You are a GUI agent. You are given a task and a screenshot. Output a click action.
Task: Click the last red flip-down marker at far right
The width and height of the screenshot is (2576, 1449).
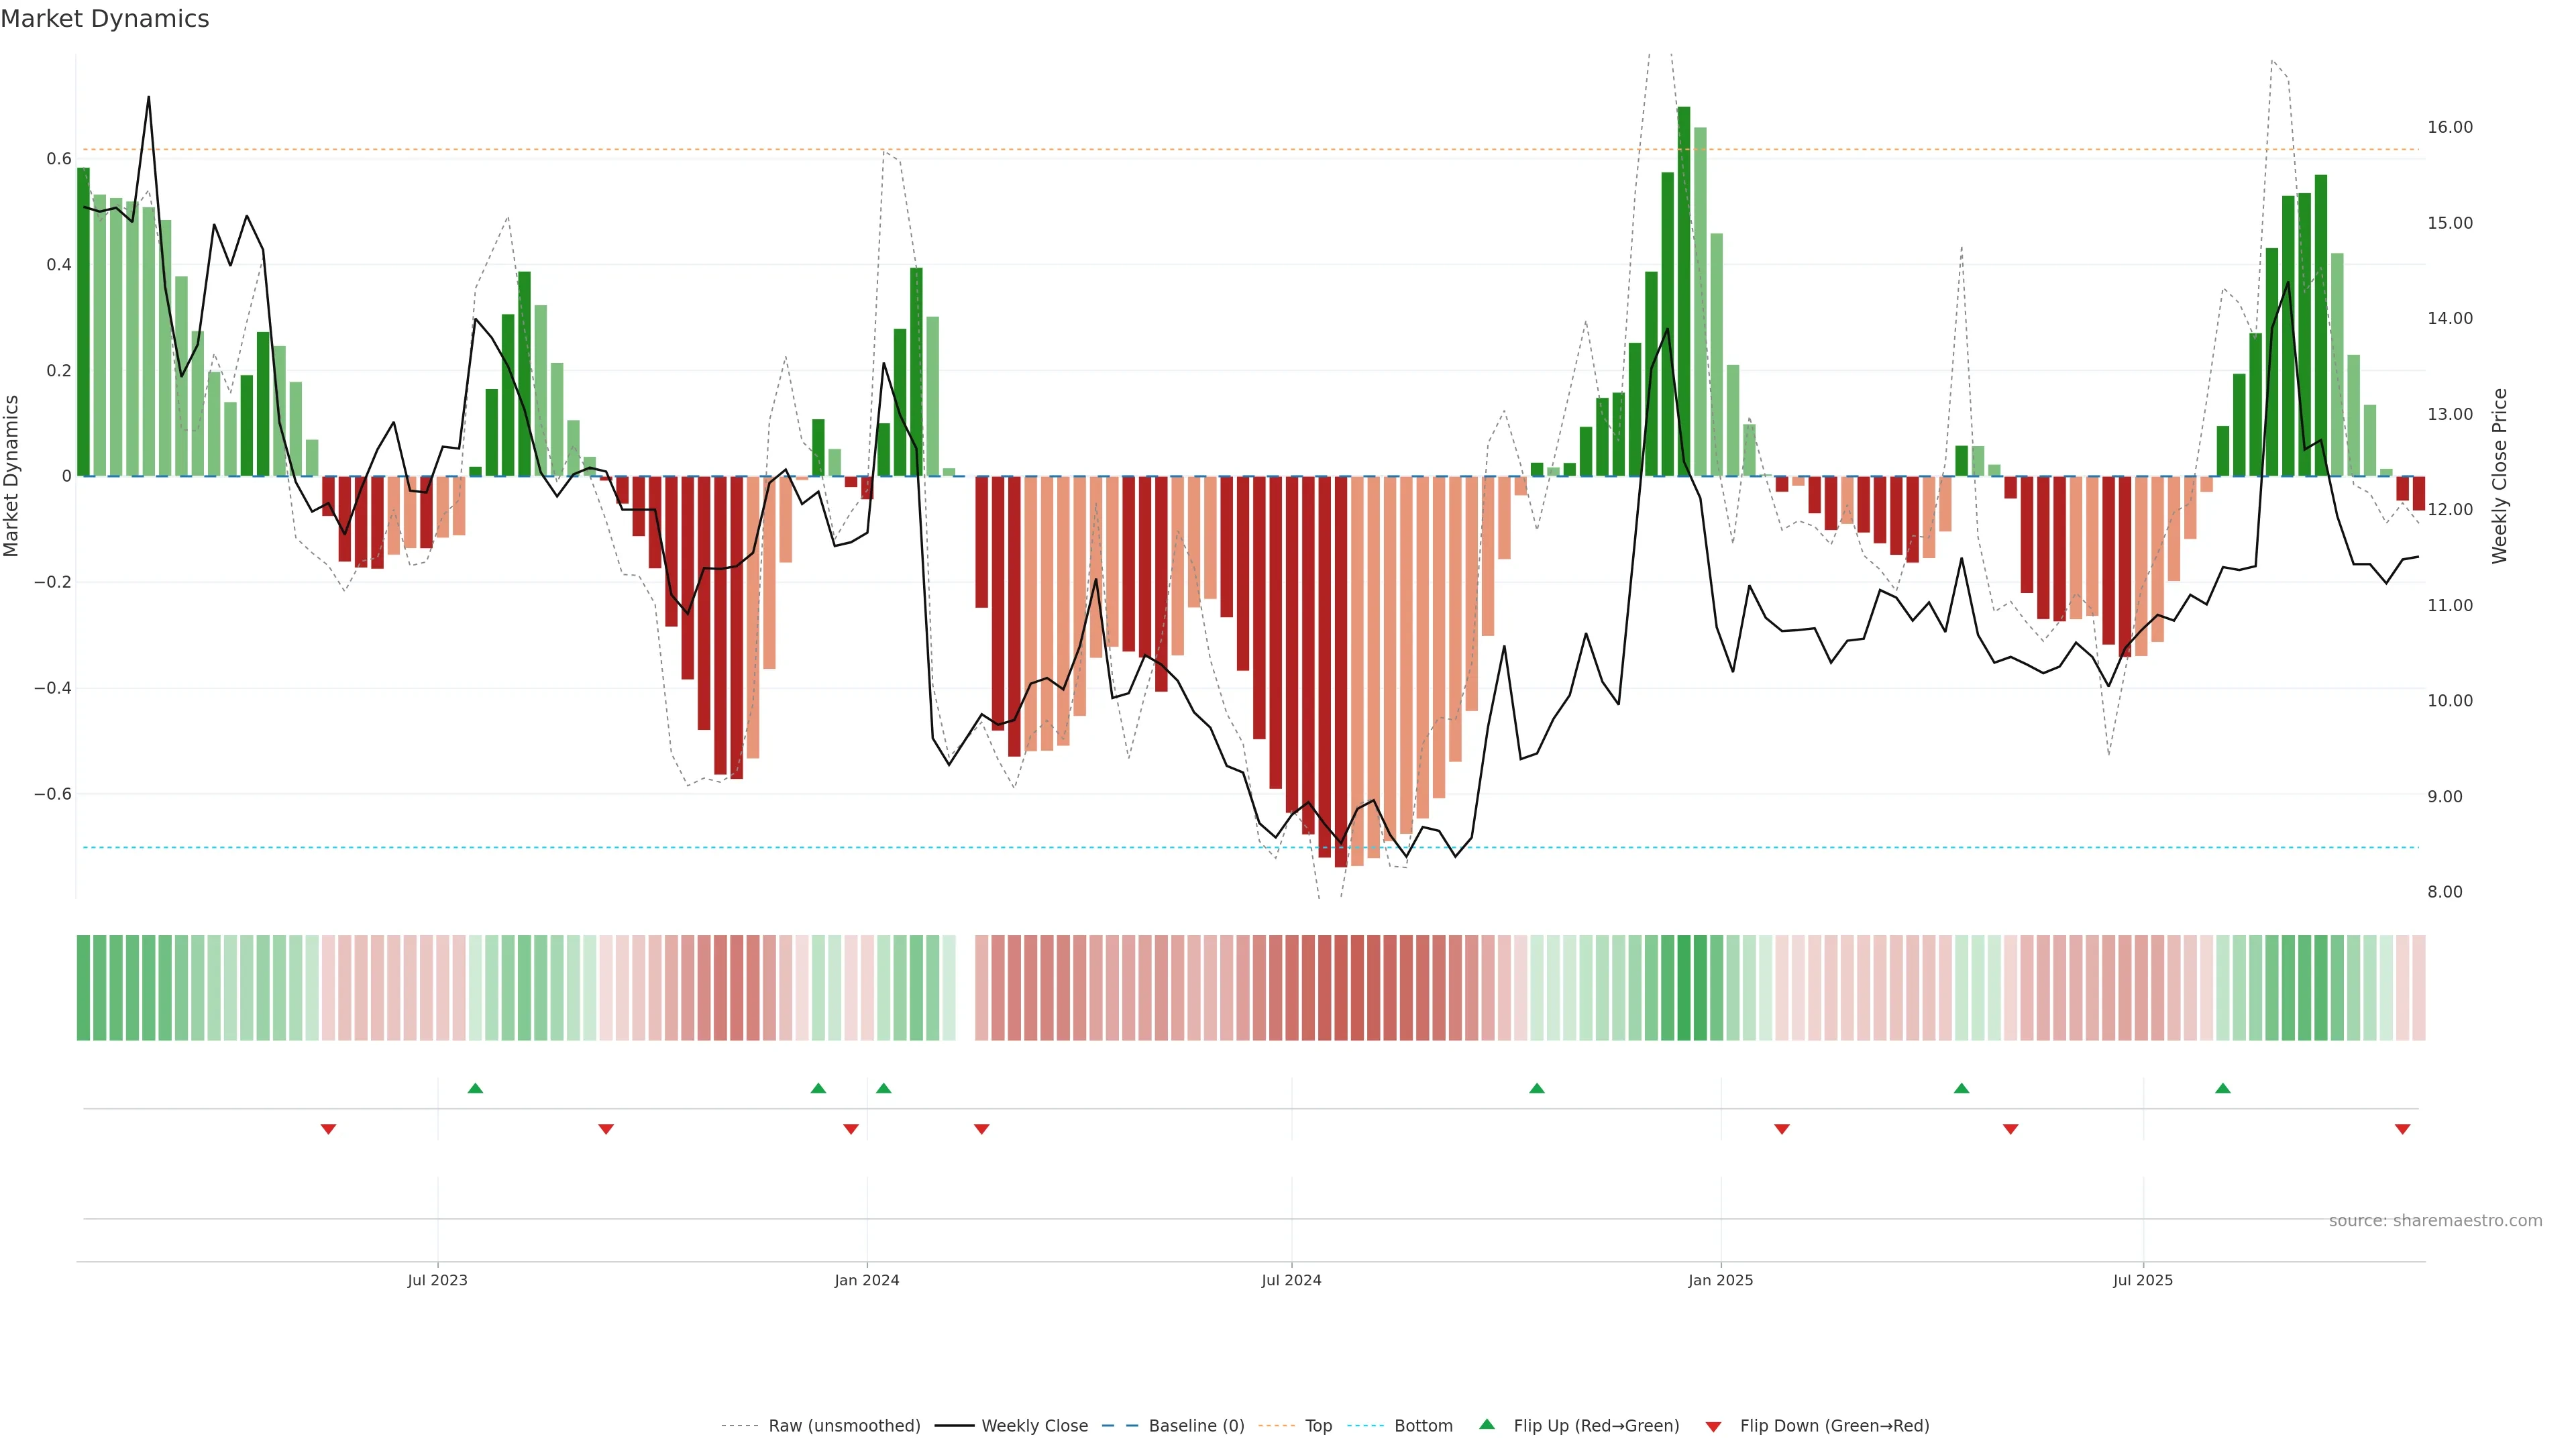coord(2402,1129)
